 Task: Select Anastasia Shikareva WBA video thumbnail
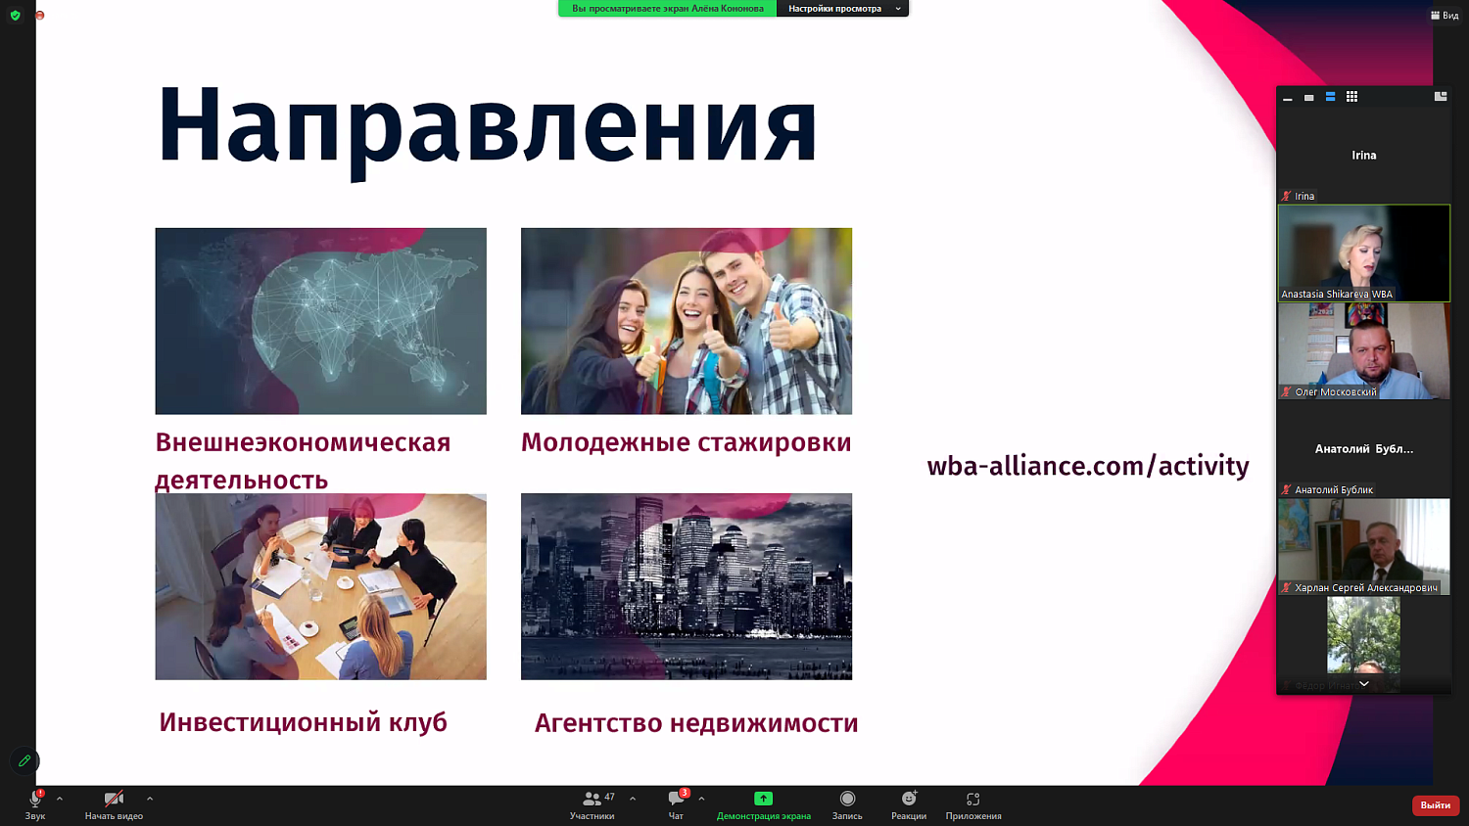point(1363,252)
